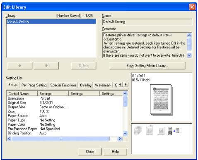Select the Zoom row
Image resolution: width=198 pixels, height=160 pixels.
tap(65, 111)
